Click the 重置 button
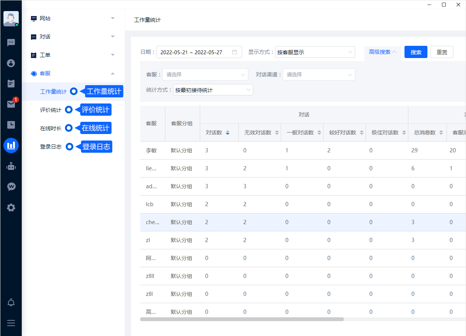Screen dimensions: 466x336 [442, 52]
